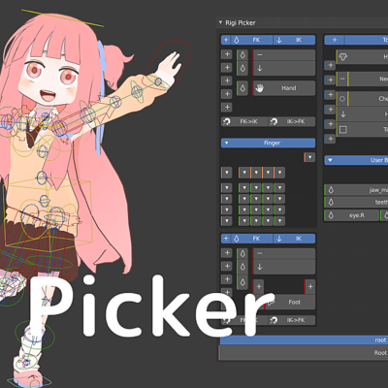The height and width of the screenshot is (388, 388).
Task: Click the down-arrow button in the yellow-edged right column
Action: 363,114
